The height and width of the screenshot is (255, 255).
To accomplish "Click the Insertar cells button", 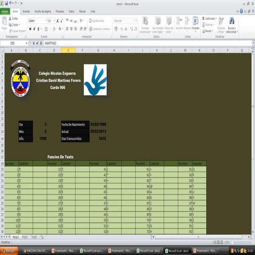I will 179,24.
